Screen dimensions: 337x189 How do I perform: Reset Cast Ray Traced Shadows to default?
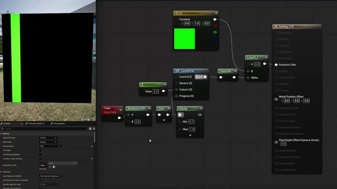pos(92,159)
